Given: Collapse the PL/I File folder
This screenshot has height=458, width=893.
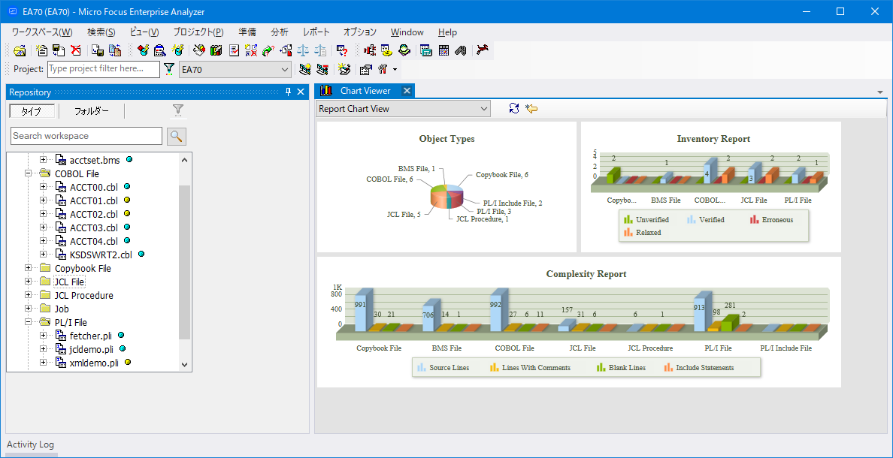Looking at the screenshot, I should 28,323.
